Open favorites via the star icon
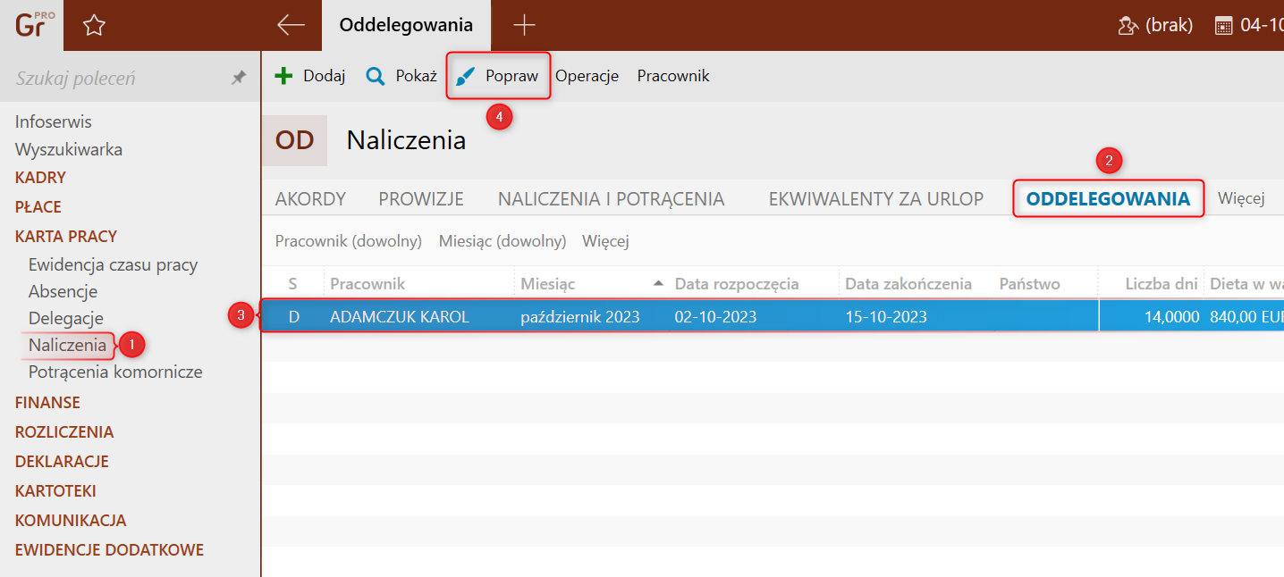Viewport: 1284px width, 577px height. 94,26
